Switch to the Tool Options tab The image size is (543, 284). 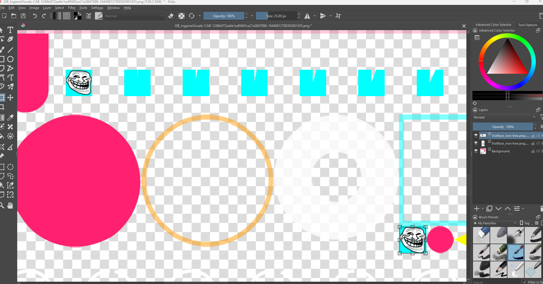click(x=528, y=25)
